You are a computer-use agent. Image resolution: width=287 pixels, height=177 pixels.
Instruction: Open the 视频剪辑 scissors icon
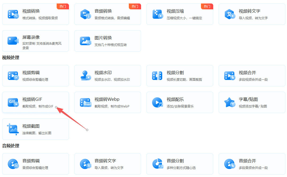(x=13, y=76)
